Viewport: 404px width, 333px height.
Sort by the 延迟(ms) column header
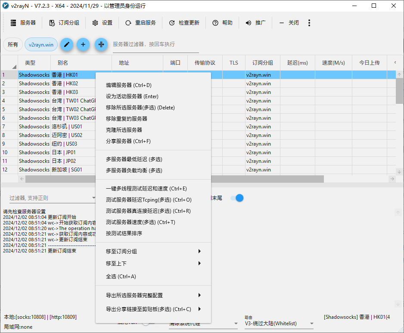point(298,62)
